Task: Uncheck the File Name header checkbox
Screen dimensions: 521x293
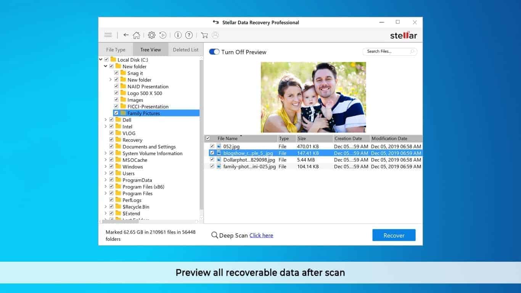Action: (x=207, y=138)
